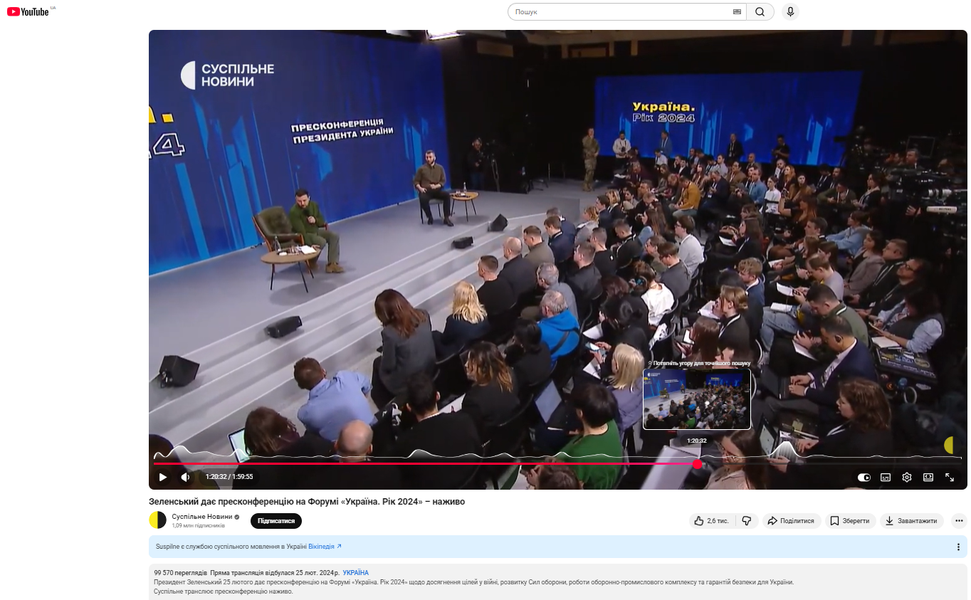Enter fullscreen mode

[x=950, y=478]
